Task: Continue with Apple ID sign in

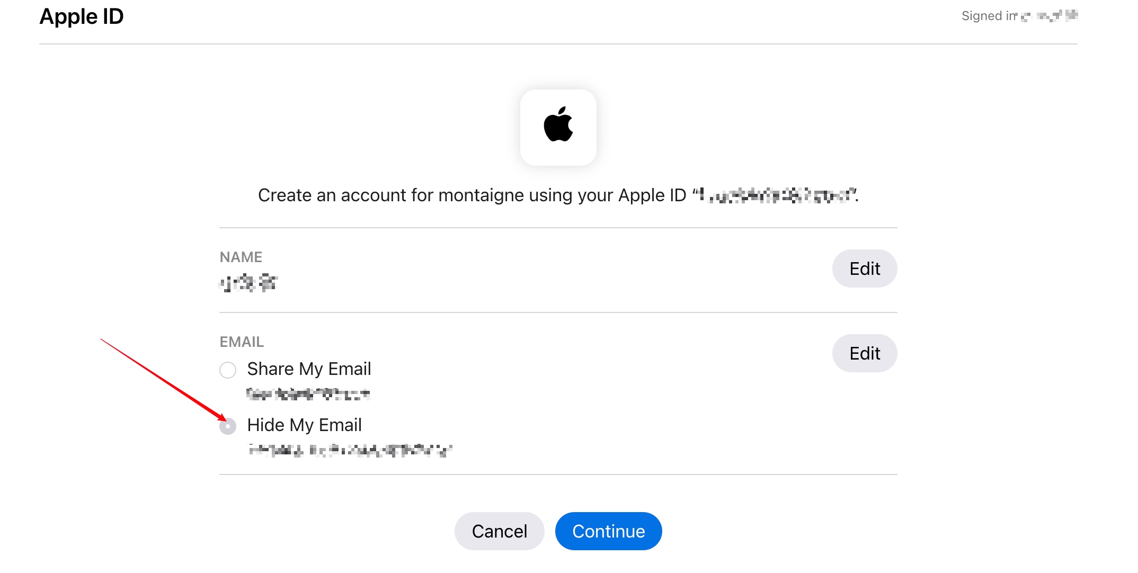Action: point(608,531)
